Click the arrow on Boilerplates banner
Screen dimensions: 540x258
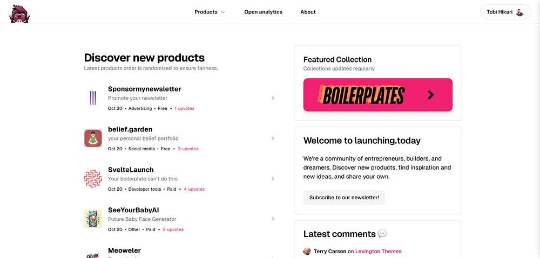click(430, 95)
